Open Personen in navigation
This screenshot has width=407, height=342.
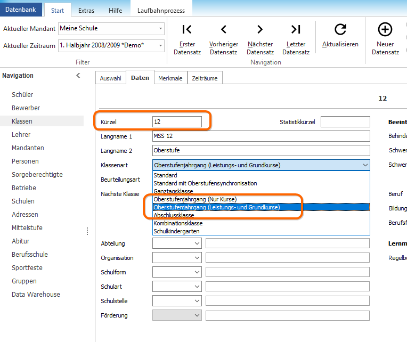[25, 161]
